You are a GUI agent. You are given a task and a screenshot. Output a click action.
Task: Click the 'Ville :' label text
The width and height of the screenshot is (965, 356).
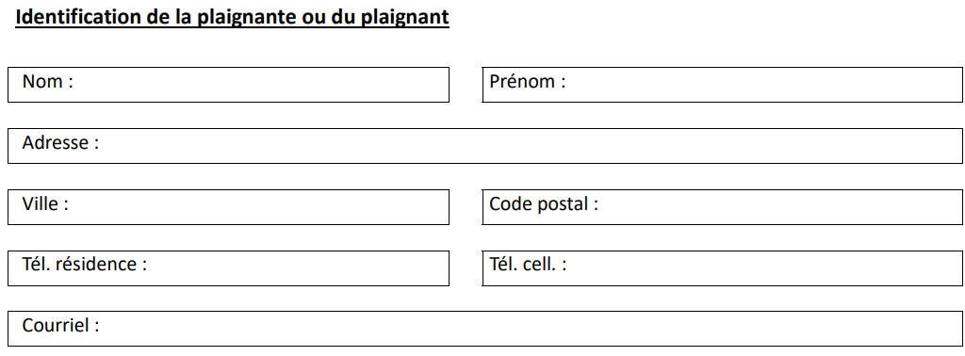click(45, 203)
